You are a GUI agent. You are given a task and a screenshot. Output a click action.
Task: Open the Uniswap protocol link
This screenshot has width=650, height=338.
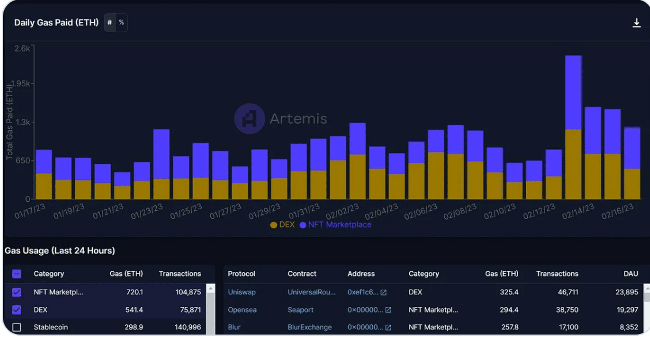[241, 292]
